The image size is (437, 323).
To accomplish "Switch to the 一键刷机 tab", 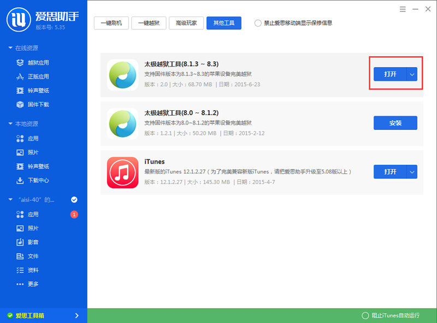I will tap(111, 23).
